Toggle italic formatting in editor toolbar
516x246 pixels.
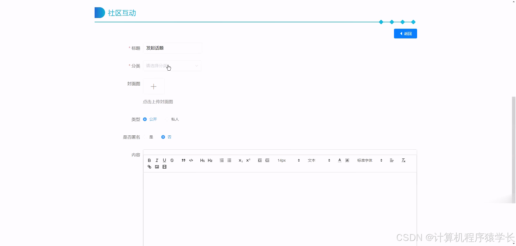[x=157, y=160]
